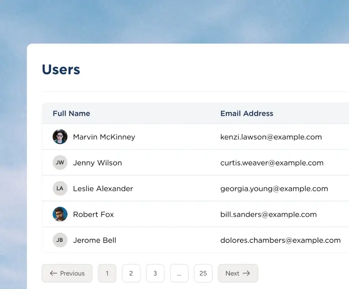Viewport: 349px width, 289px height.
Task: Click the JB initials avatar
Action: click(60, 240)
